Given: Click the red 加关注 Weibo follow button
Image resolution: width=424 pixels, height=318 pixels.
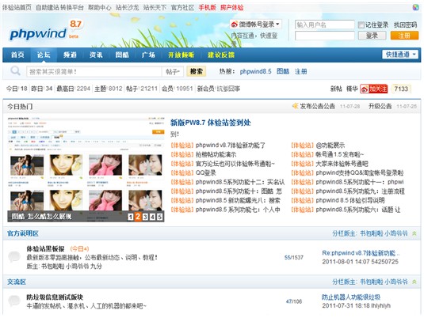Looking at the screenshot, I should [374, 89].
